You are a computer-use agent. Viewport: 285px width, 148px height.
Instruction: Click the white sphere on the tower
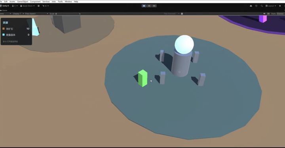pyautogui.click(x=184, y=45)
